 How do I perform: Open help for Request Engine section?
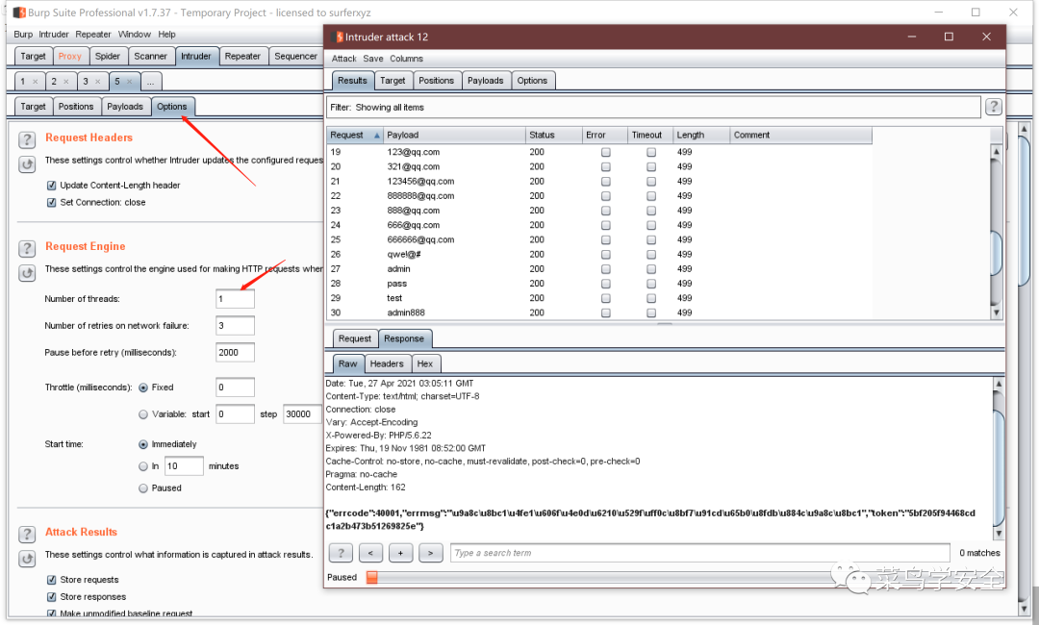coord(27,248)
